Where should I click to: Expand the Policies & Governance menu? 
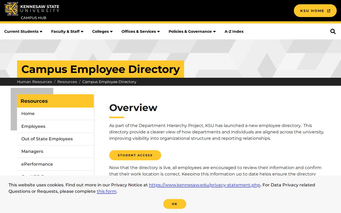(192, 31)
